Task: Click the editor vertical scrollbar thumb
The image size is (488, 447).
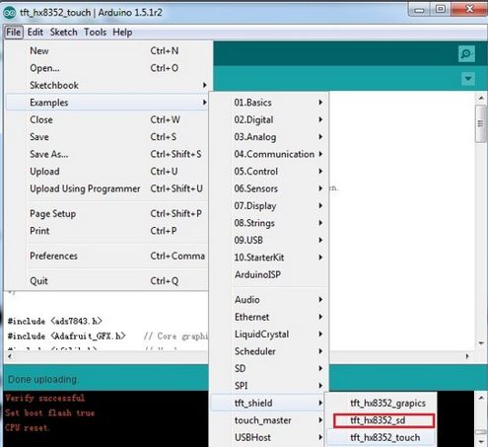Action: coord(481,123)
